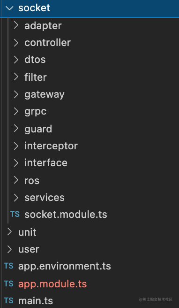Open the interceptor folder
This screenshot has width=179, height=308.
tap(89, 146)
